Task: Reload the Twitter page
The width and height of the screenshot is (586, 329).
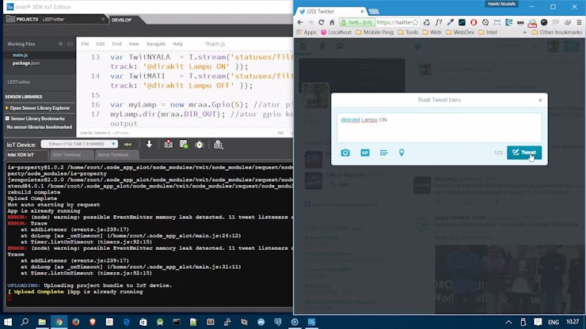Action: click(x=321, y=22)
